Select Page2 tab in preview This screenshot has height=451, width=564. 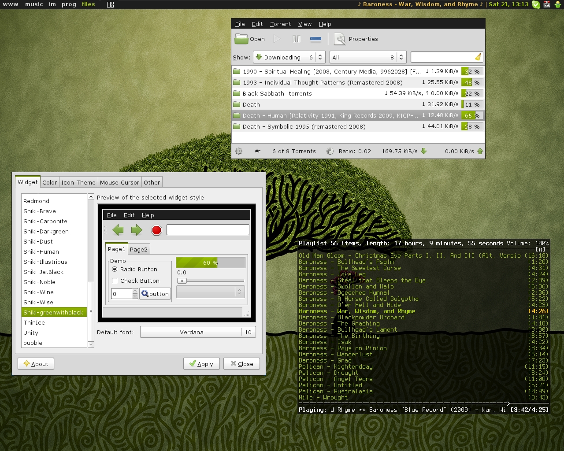tap(139, 249)
